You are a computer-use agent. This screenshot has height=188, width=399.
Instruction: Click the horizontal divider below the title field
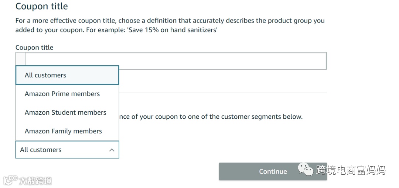[x=222, y=93]
